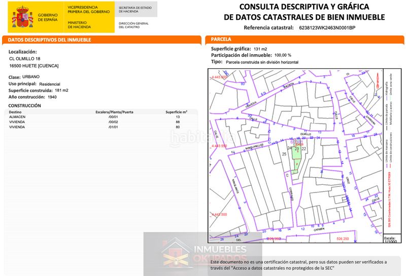Click the 'CONSULTA DESCRIPTIVA Y GRÁFICA' title line
Viewport: 406px width, 276px height.
click(x=304, y=7)
